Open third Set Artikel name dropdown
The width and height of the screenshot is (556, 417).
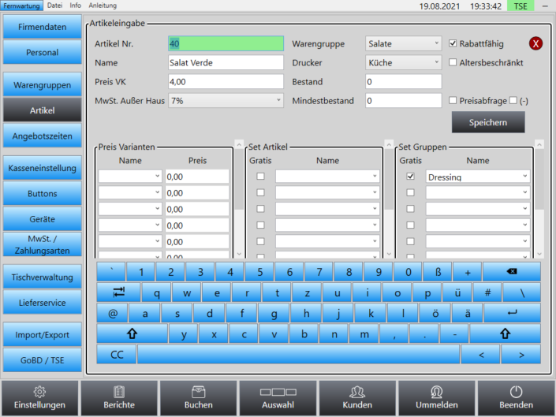click(x=327, y=209)
